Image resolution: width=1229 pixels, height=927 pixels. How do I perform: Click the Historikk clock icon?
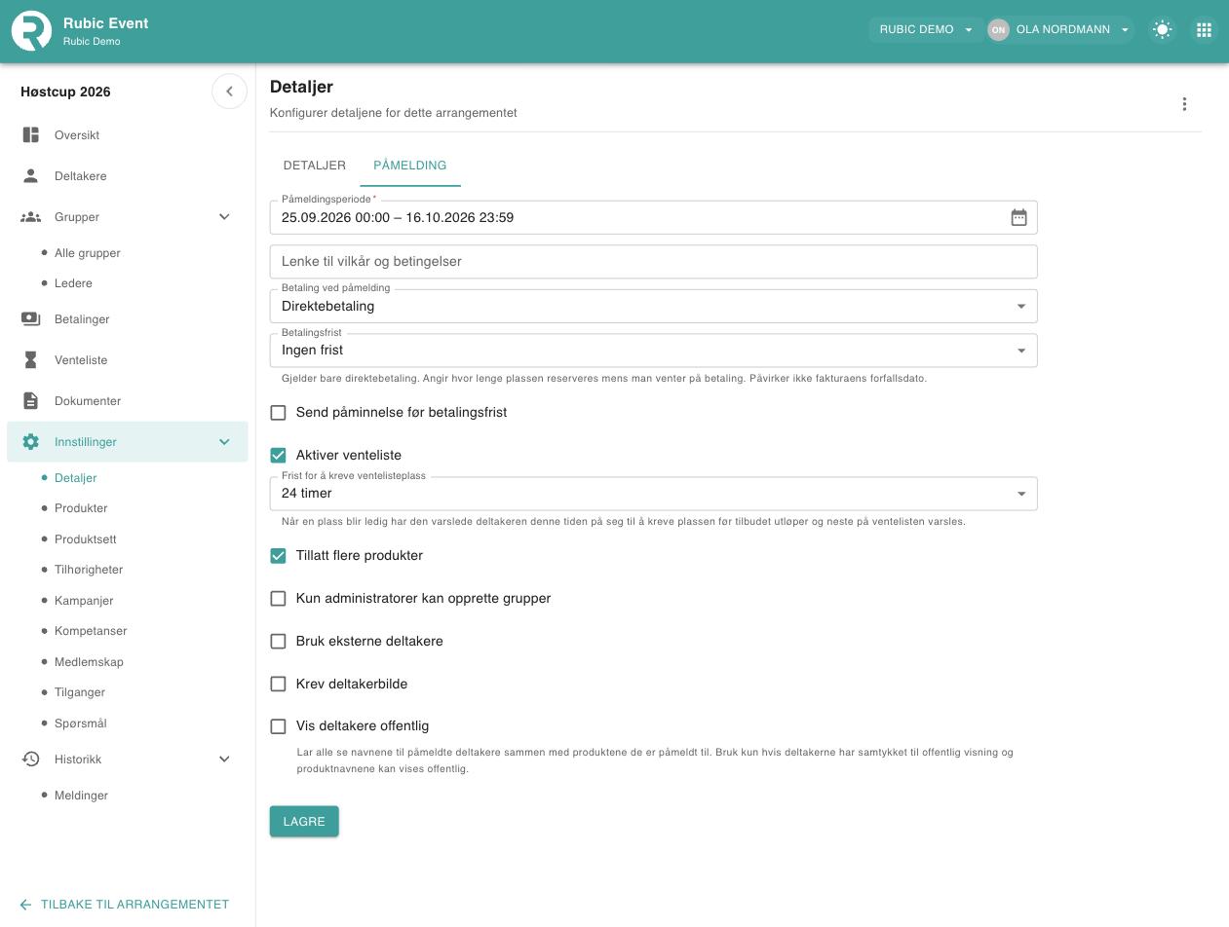pos(31,760)
